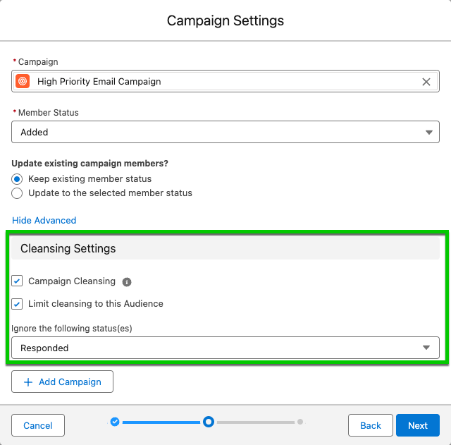Click the plus icon on Add Campaign

(28, 382)
